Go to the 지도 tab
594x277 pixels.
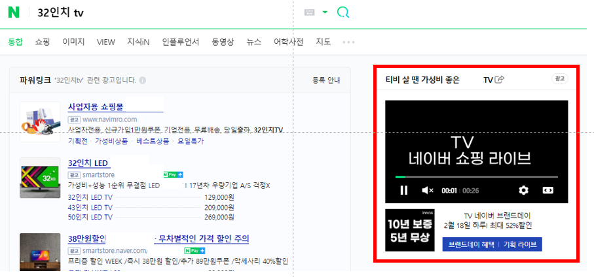coord(323,42)
